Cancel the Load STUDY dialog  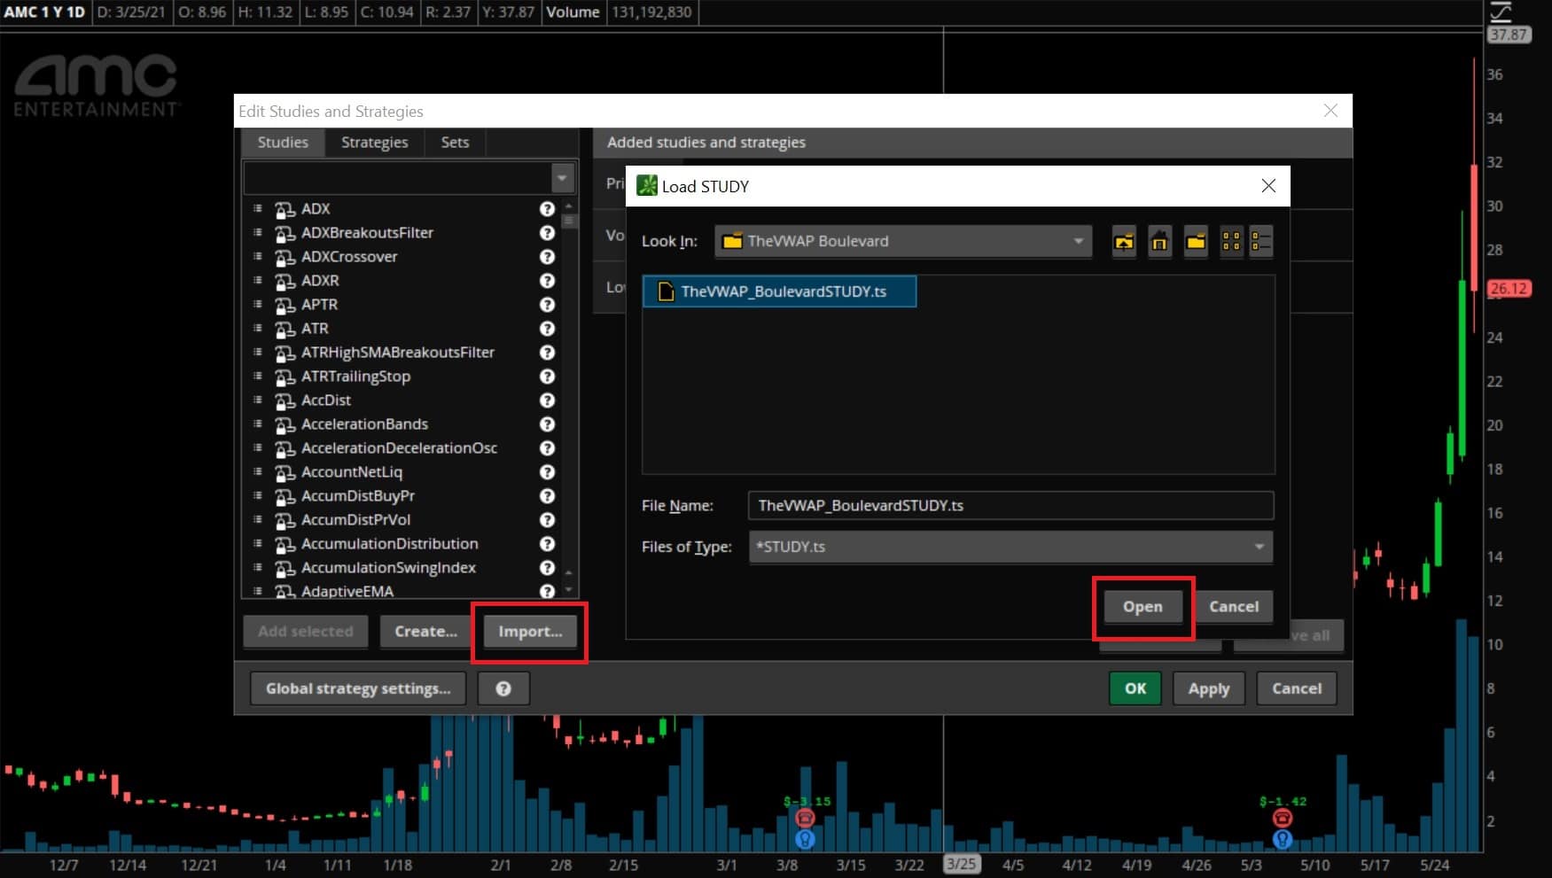pyautogui.click(x=1234, y=607)
